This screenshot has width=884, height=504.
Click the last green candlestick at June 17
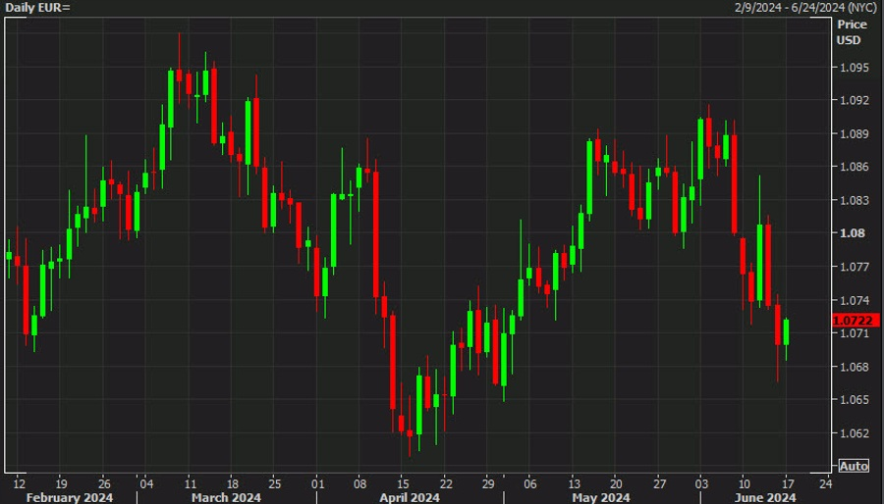click(786, 331)
